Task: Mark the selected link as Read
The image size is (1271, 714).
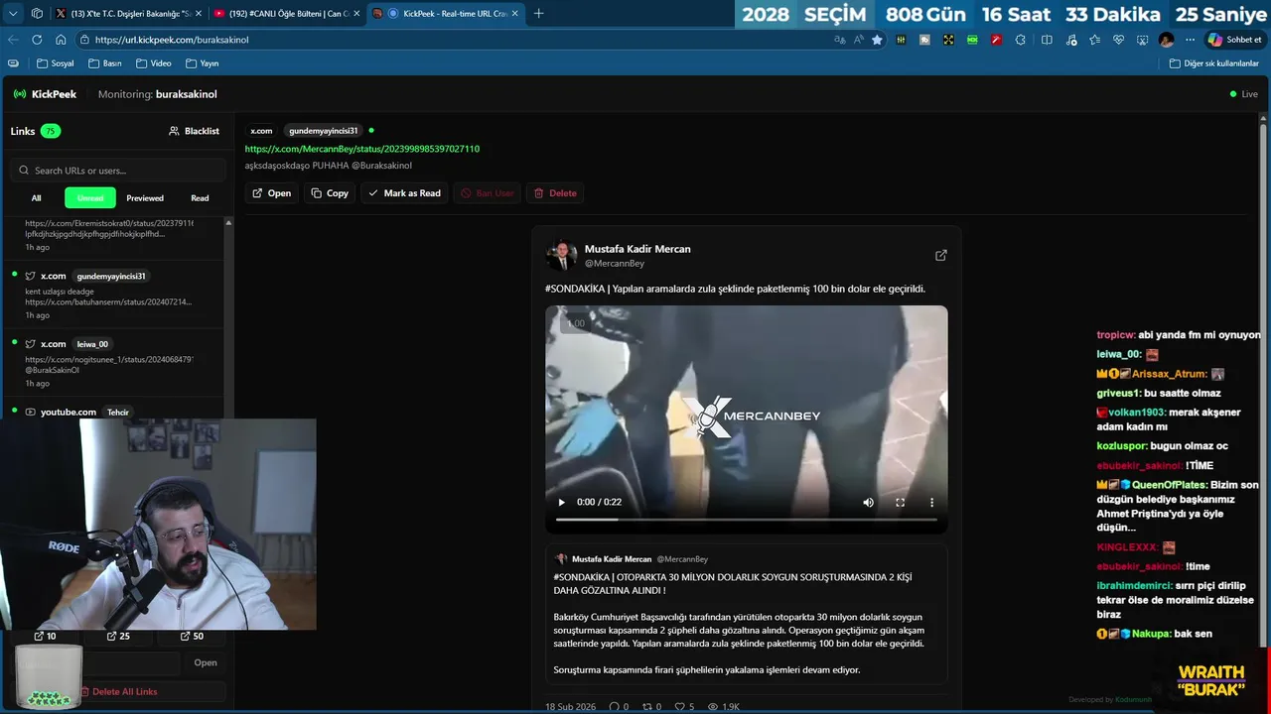Action: (404, 193)
